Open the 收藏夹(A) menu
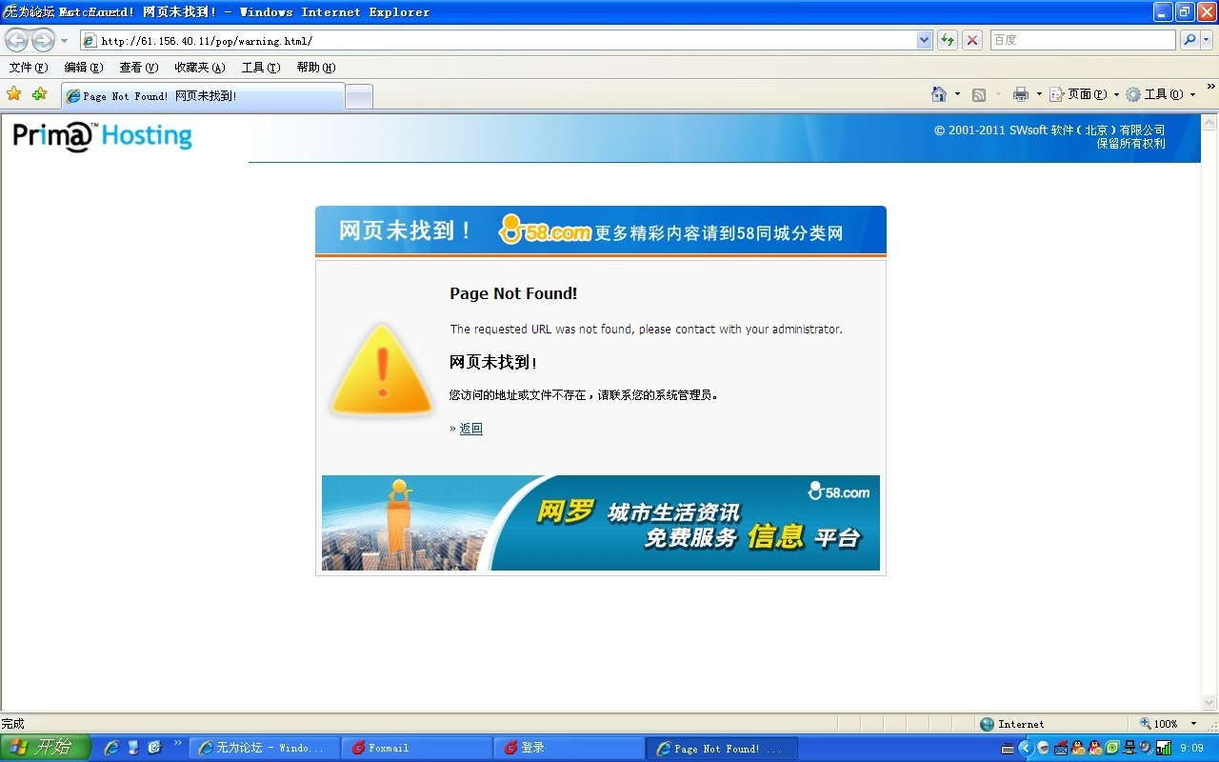1219x762 pixels. coord(200,68)
